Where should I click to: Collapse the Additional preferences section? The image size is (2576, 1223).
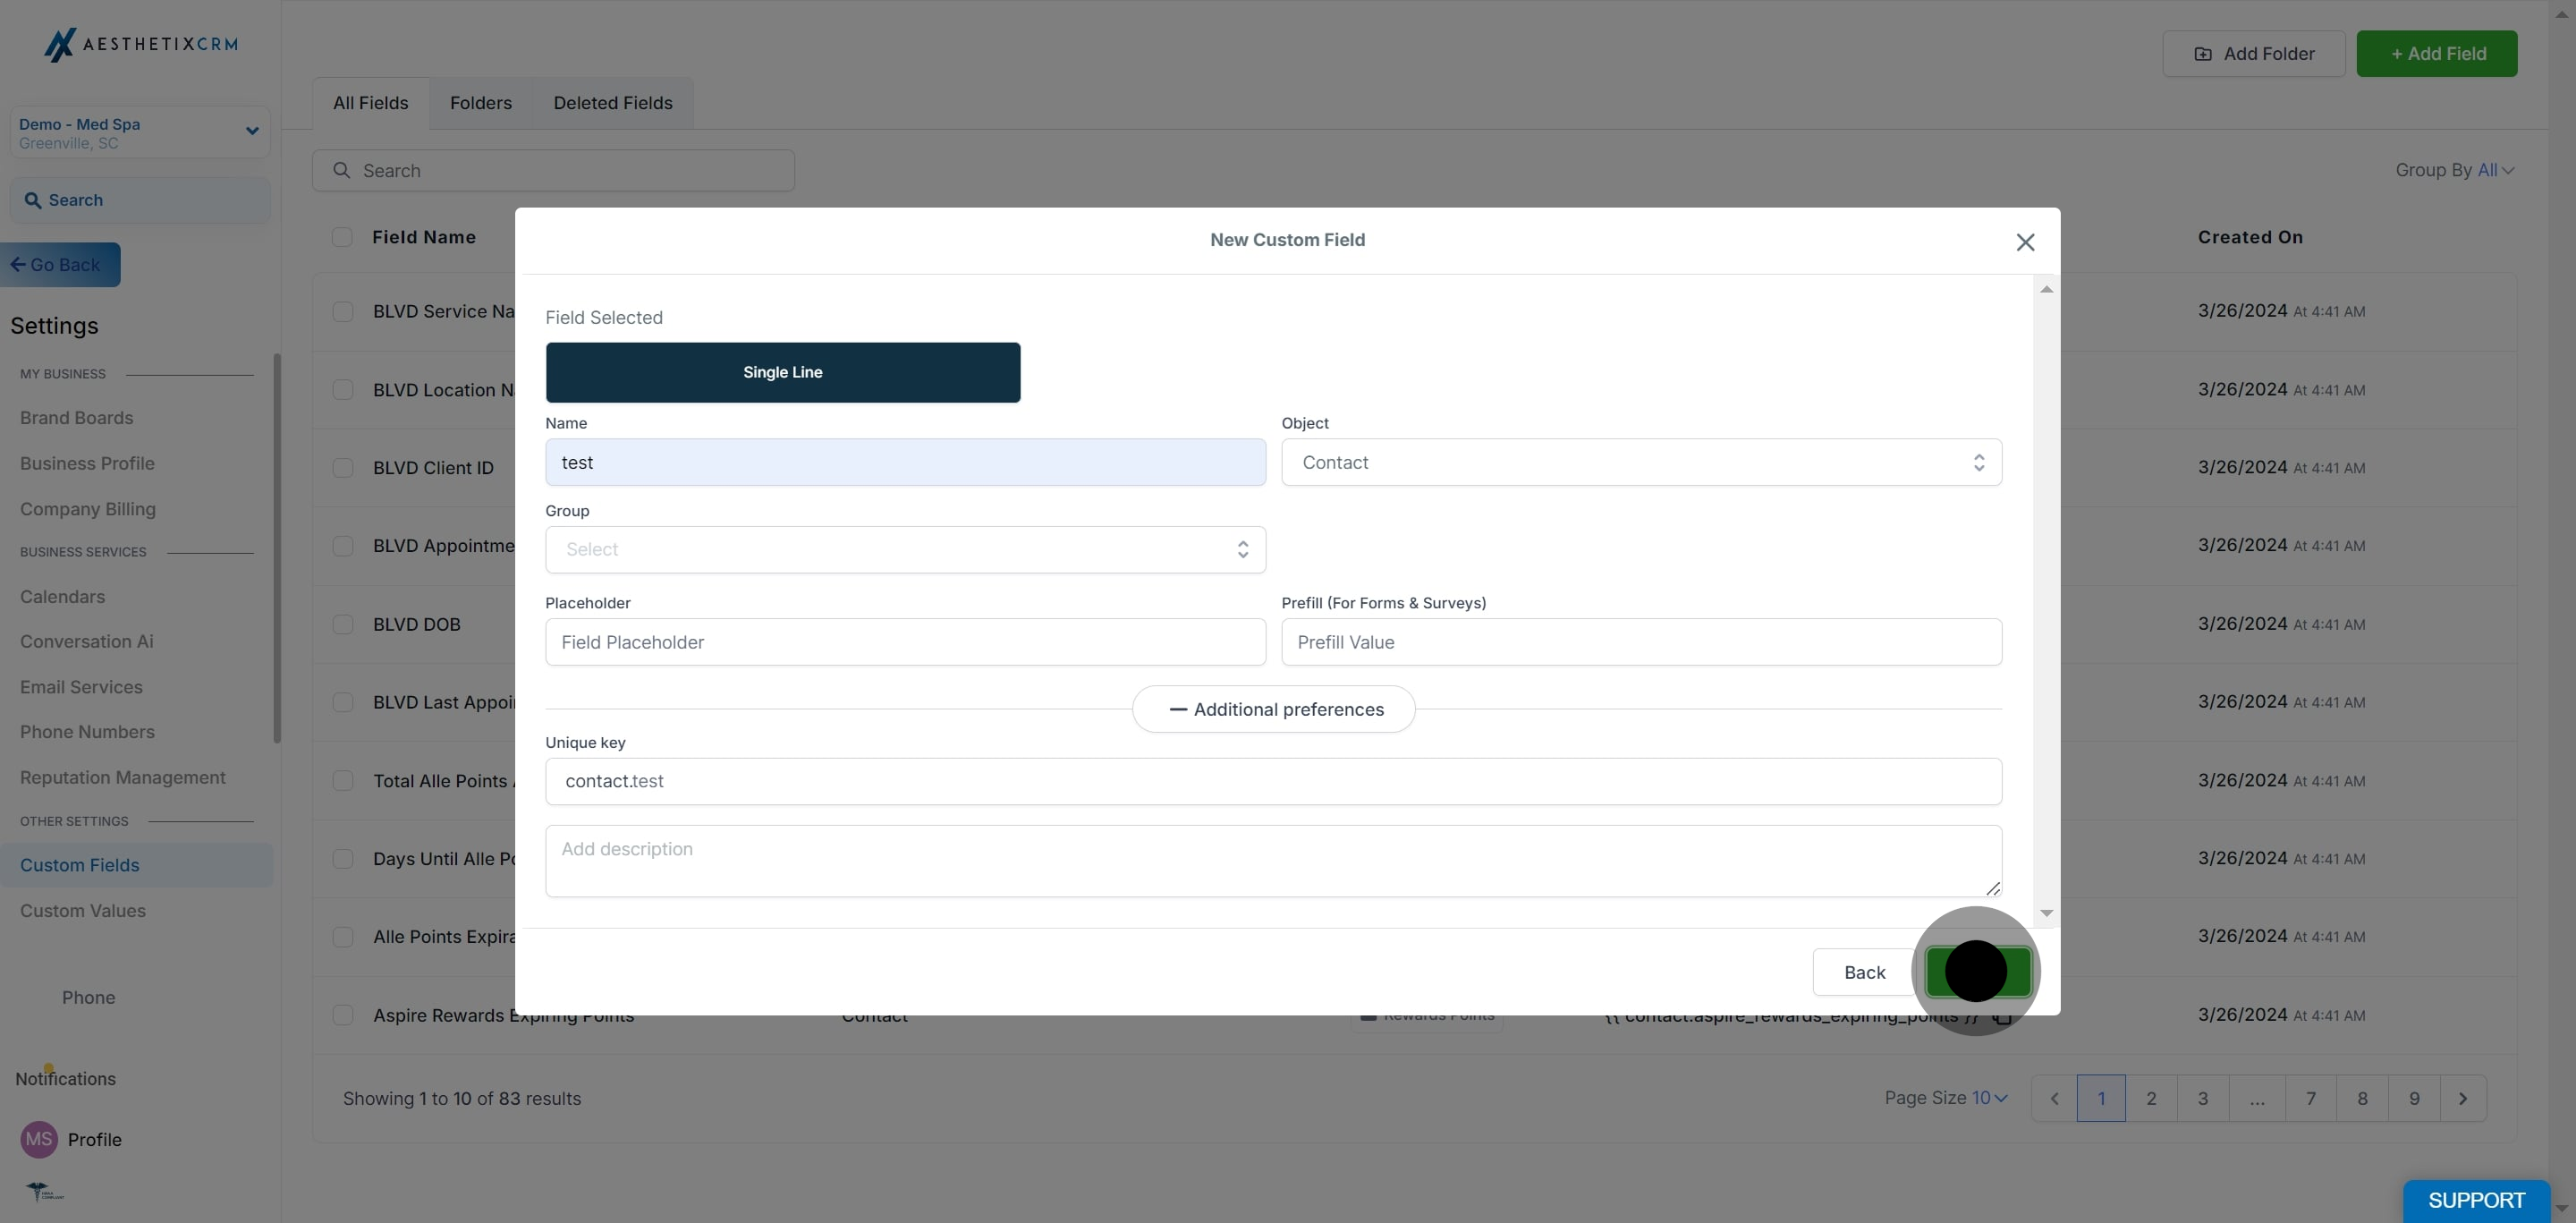tap(1273, 709)
